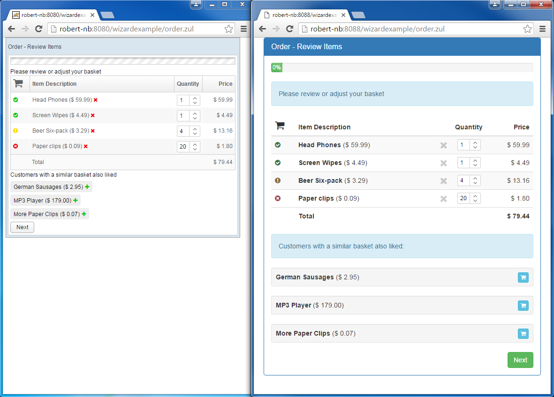The height and width of the screenshot is (397, 554).
Task: Remove Head Phones with red X in left window
Action: [96, 100]
